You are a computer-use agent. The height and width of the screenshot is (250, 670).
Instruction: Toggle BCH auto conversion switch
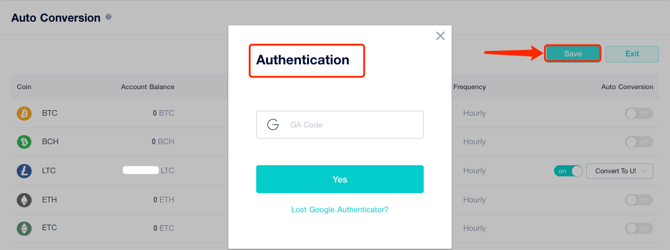(639, 142)
